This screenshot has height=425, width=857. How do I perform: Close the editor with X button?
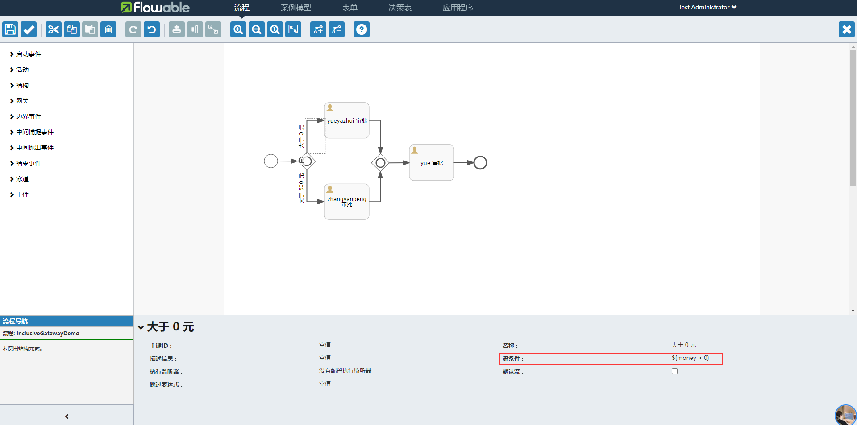(x=847, y=30)
